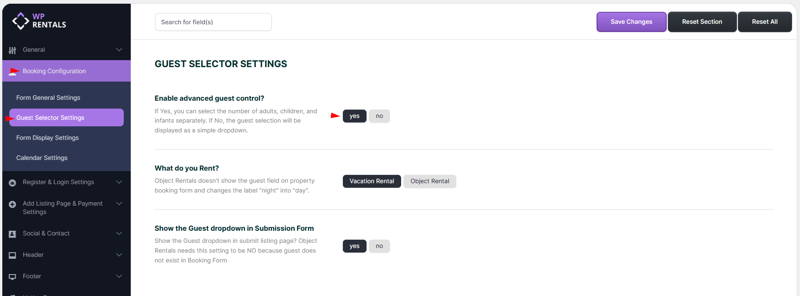Select Vacation Rental option
This screenshot has height=296, width=800.
click(x=372, y=181)
